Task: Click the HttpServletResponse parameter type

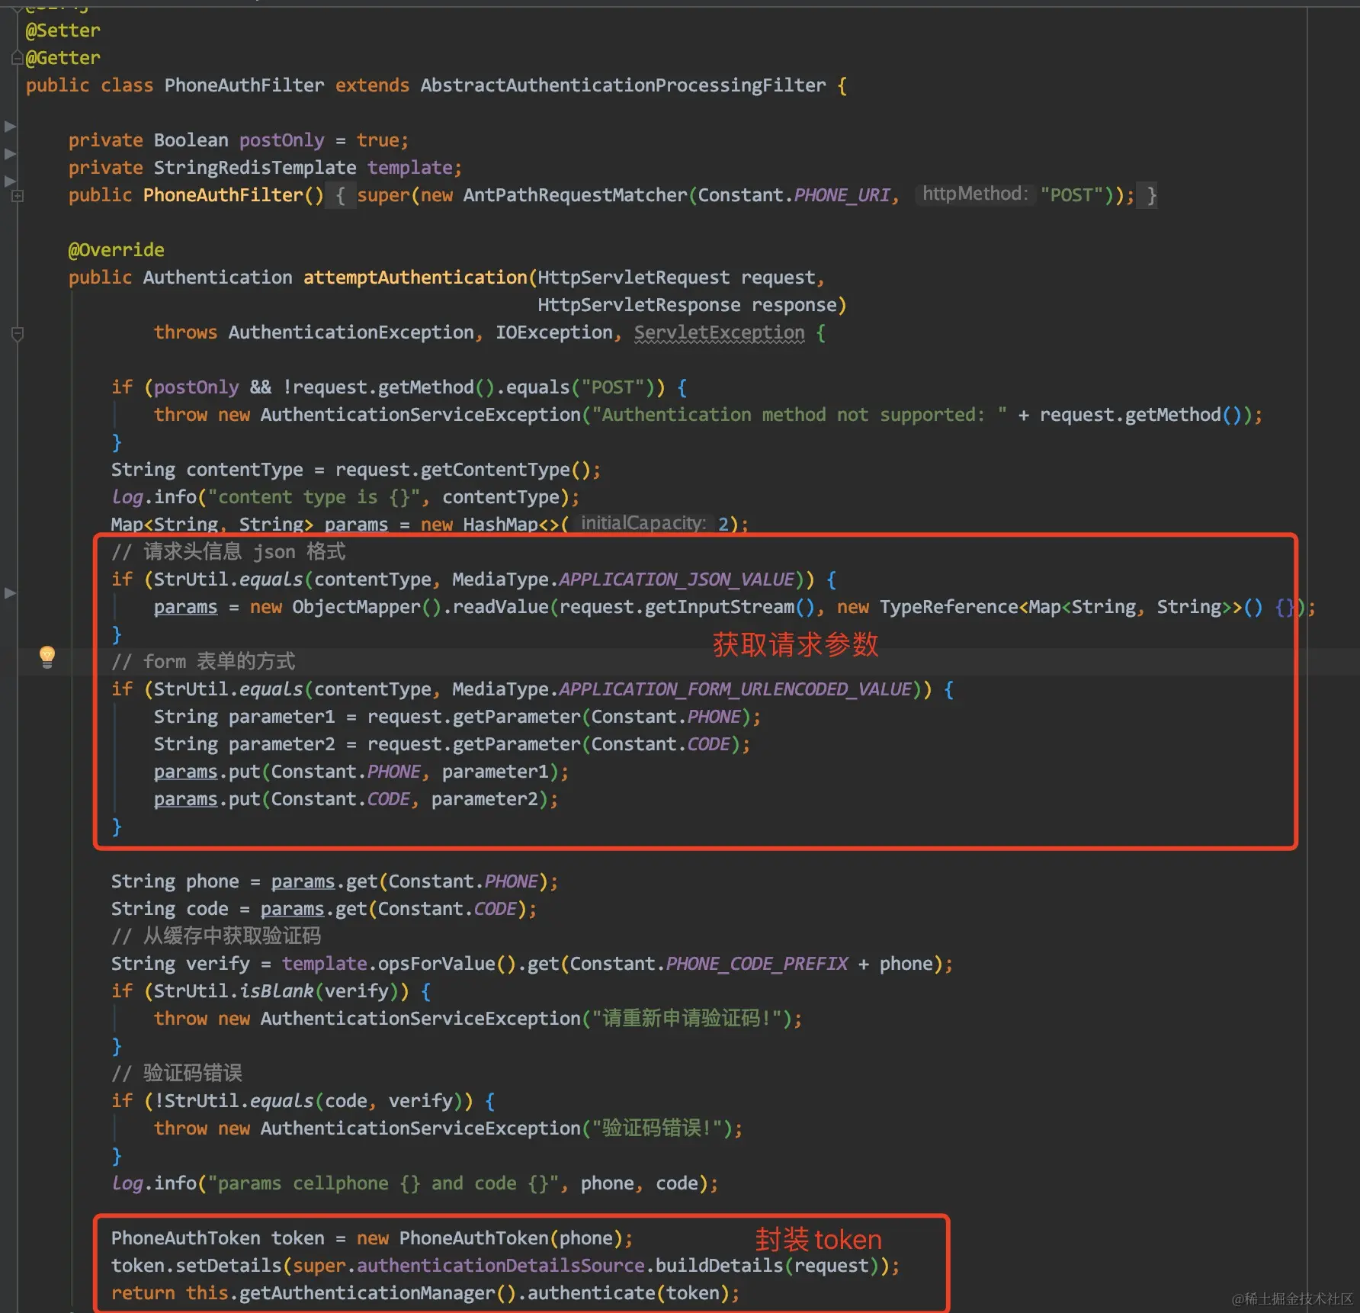Action: point(639,305)
